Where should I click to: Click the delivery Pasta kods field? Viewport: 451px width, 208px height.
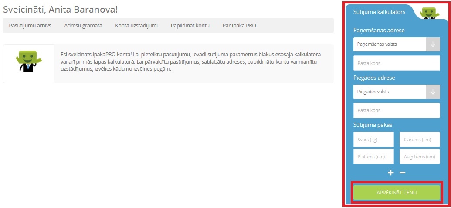(x=397, y=111)
